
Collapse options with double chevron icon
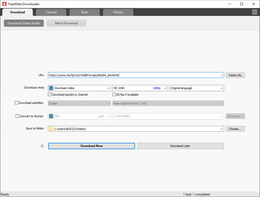(x=42, y=146)
